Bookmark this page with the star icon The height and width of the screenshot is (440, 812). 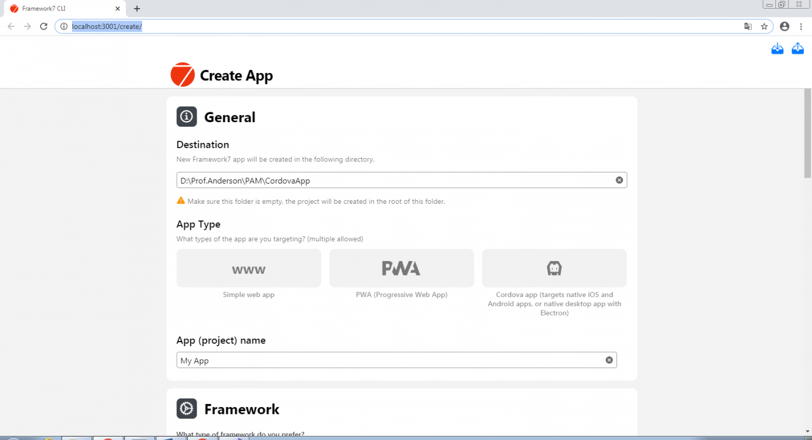click(764, 26)
